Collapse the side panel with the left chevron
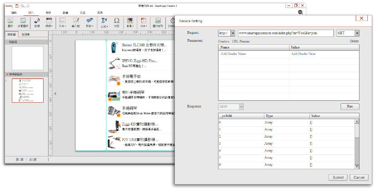 coord(55,94)
